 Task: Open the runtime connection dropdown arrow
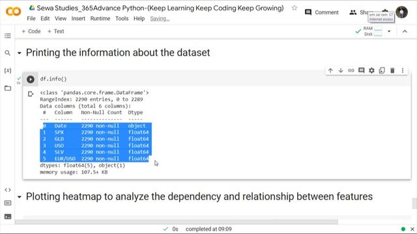[x=389, y=31]
